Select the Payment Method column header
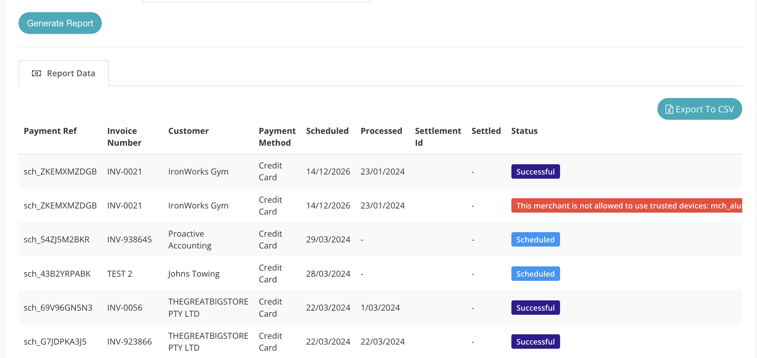Screen dimensions: 757x358 277,137
